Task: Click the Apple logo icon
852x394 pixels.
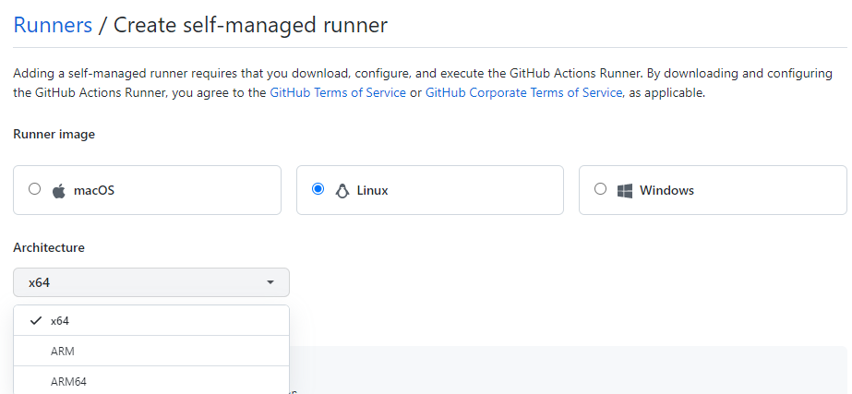Action: coord(59,191)
